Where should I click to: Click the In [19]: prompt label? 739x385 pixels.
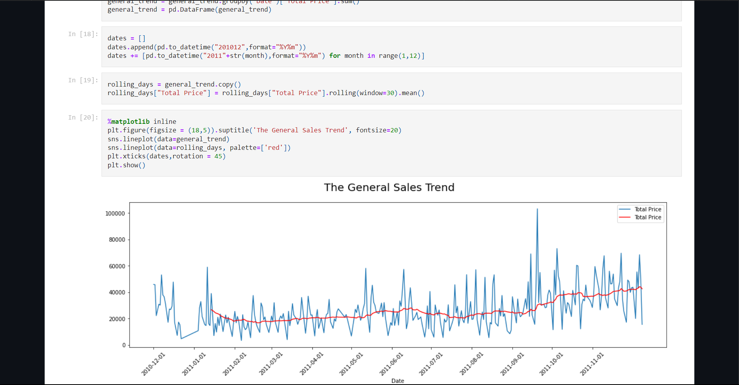(x=83, y=80)
